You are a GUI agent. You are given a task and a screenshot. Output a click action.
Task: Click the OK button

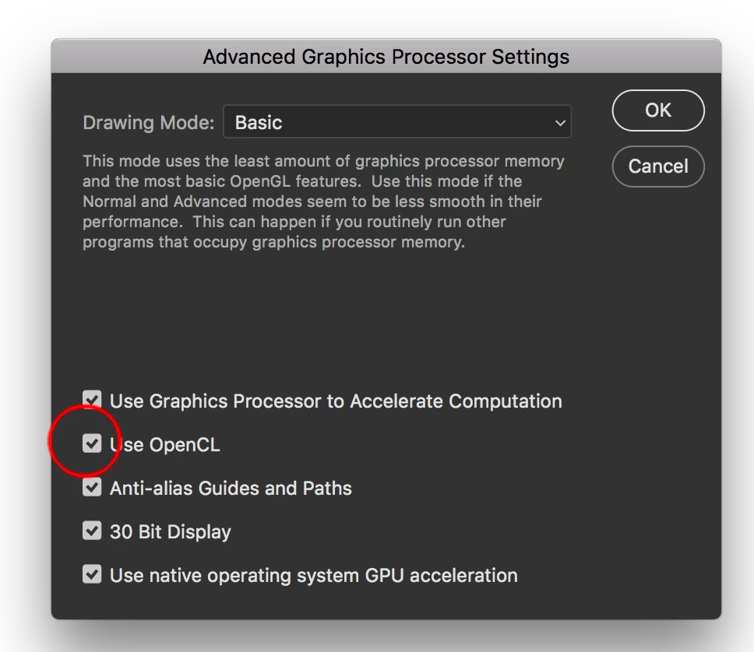(658, 110)
